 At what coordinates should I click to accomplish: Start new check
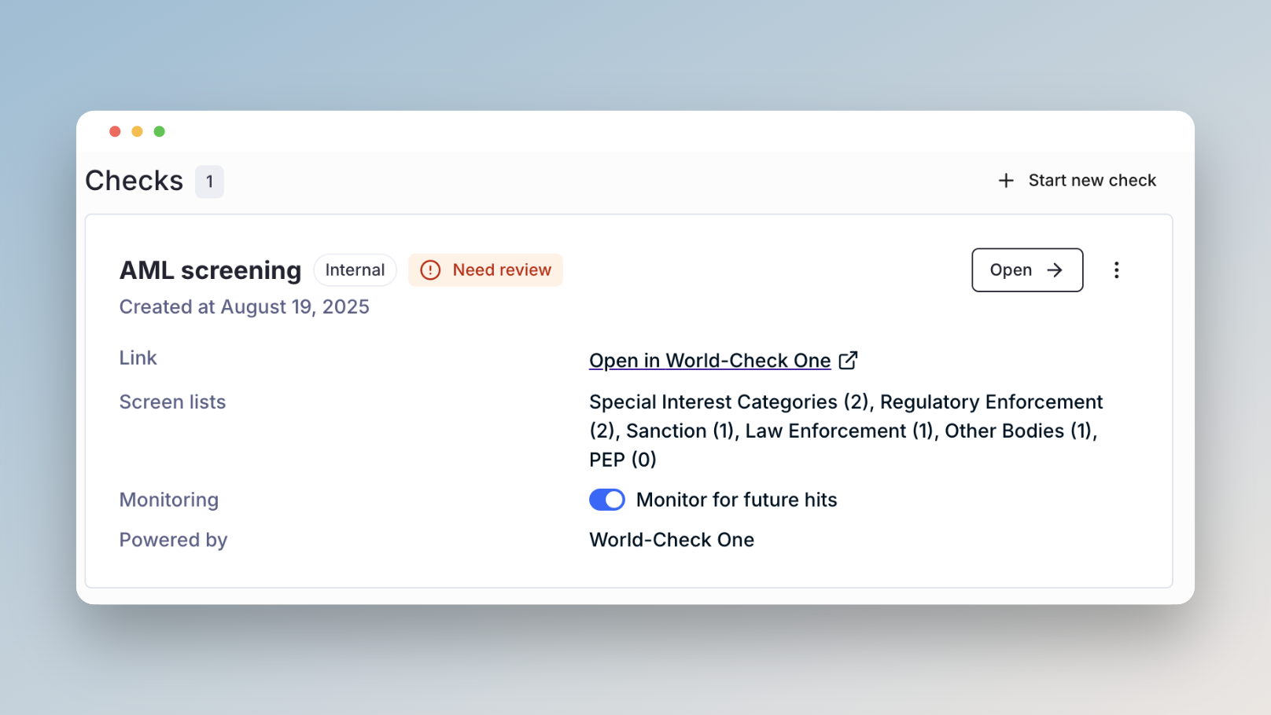tap(1077, 181)
